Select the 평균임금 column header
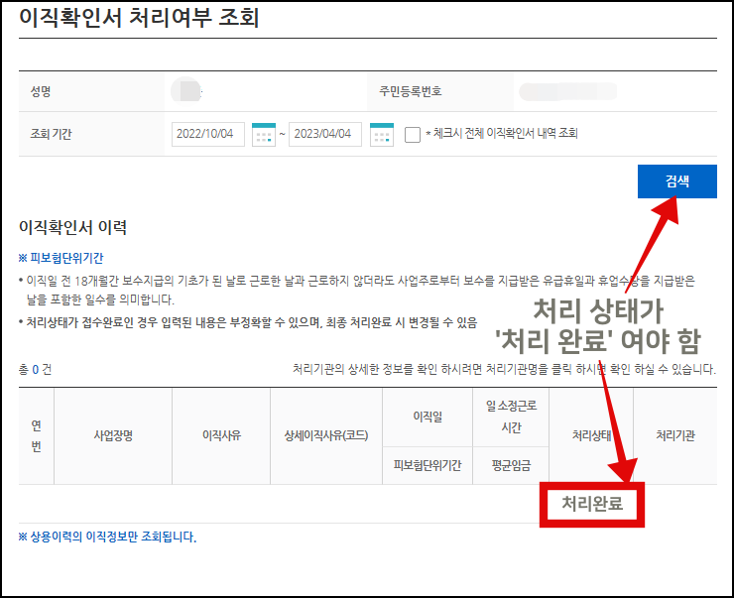Screen dimensions: 734x598 point(511,465)
